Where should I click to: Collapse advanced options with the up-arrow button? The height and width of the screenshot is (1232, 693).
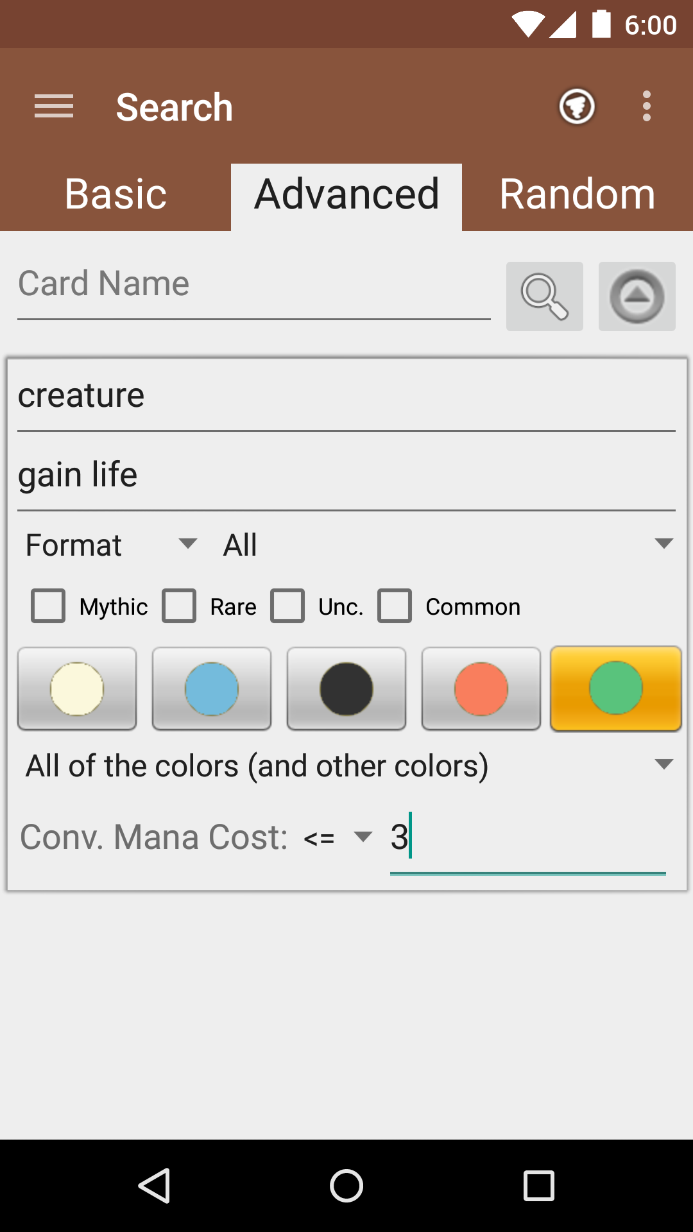pos(637,296)
